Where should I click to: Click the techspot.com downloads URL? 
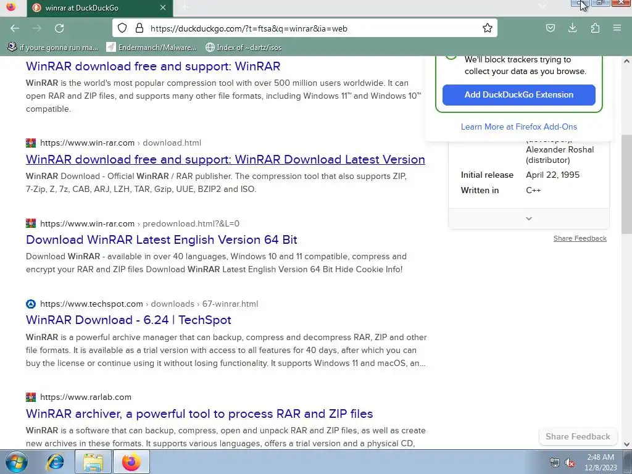click(x=149, y=304)
